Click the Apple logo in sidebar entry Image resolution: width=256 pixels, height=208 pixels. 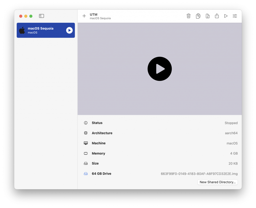click(22, 30)
